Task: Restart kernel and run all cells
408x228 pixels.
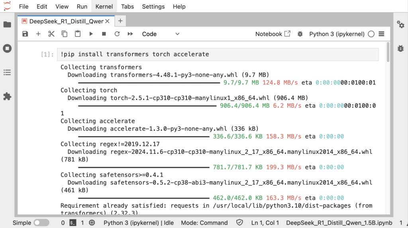Action: click(130, 34)
